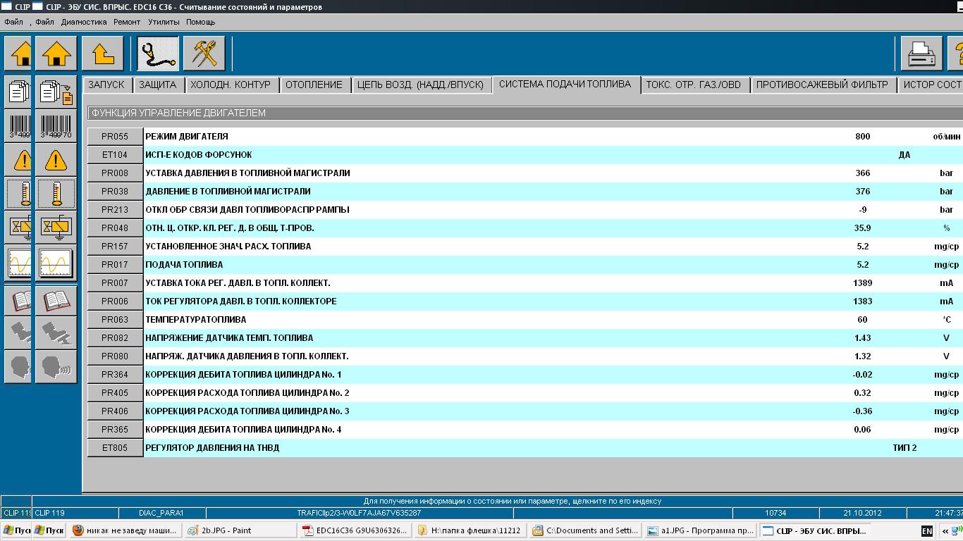Viewport: 963px width, 541px height.
Task: Click the fully visible sine wave graph icon
Action: (x=56, y=263)
